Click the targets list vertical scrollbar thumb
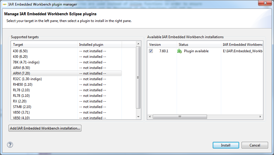274x155 pixels. tap(138, 77)
